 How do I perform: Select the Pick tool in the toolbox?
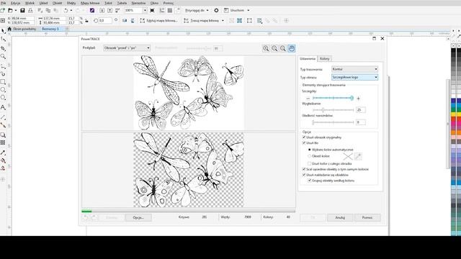point(3,31)
